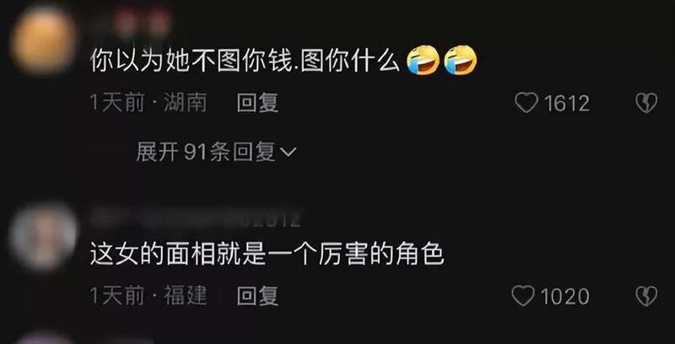
Task: Reply to the Fujian comment via 回复
Action: click(x=257, y=296)
